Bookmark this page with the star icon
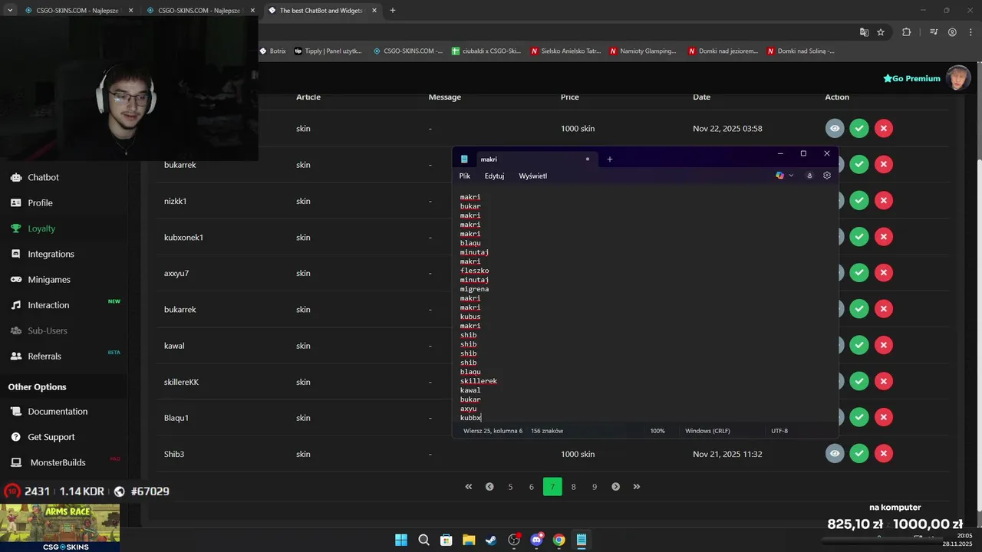 (x=881, y=32)
